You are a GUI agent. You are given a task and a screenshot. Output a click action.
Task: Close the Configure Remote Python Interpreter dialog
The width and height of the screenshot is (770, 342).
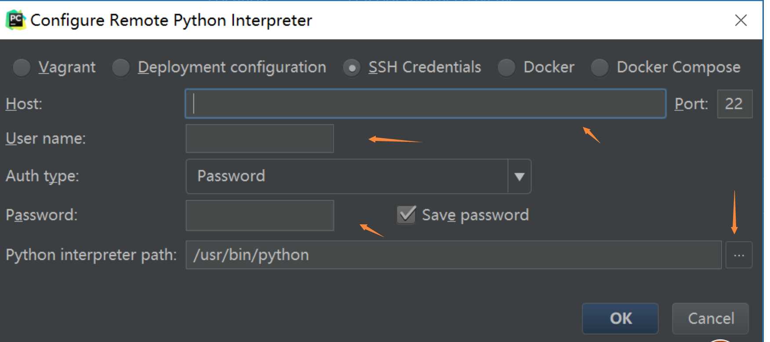741,20
